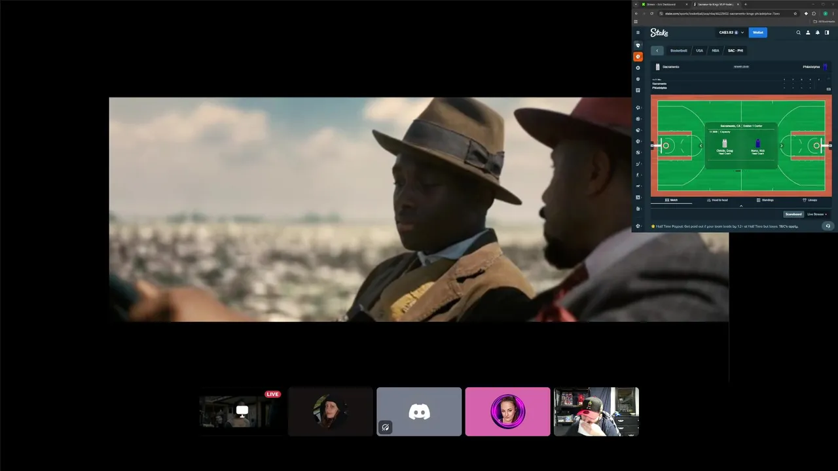The width and height of the screenshot is (838, 471).
Task: Click the Philadelphia team name header
Action: 811,67
